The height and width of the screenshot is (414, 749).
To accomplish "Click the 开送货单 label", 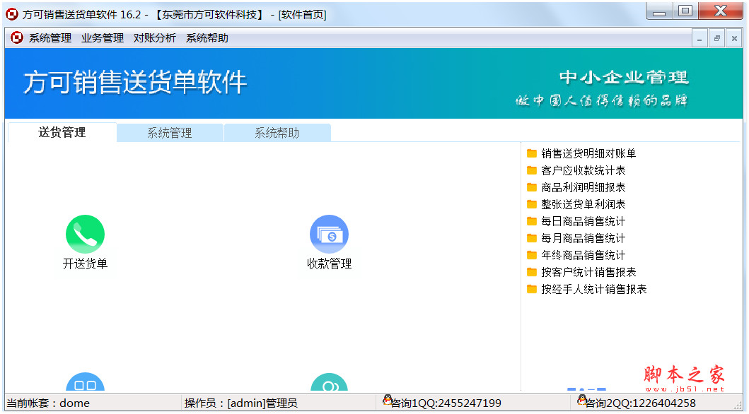I will point(85,264).
